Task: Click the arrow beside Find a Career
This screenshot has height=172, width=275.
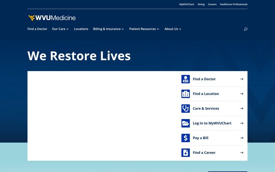Action: 242,153
